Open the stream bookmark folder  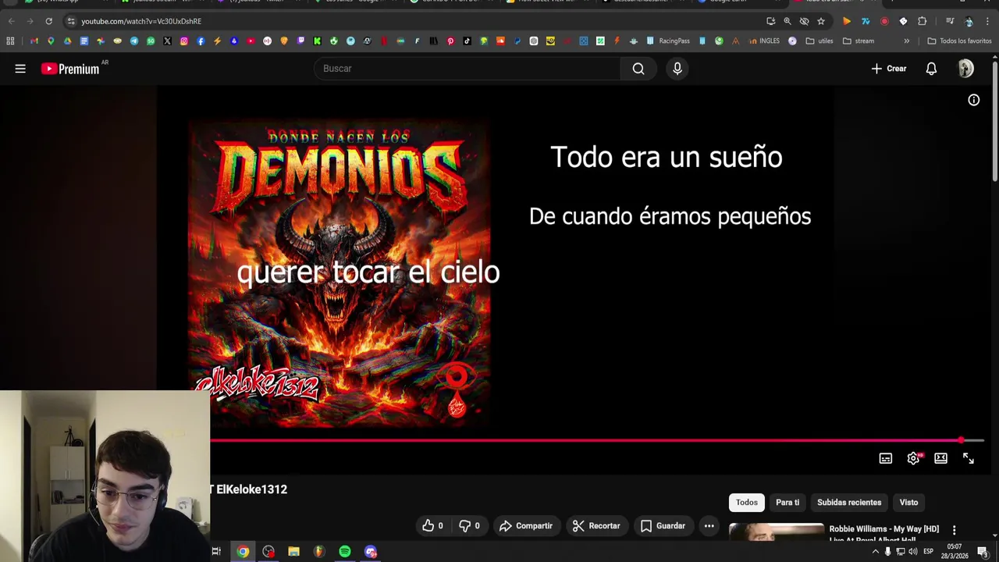click(859, 41)
